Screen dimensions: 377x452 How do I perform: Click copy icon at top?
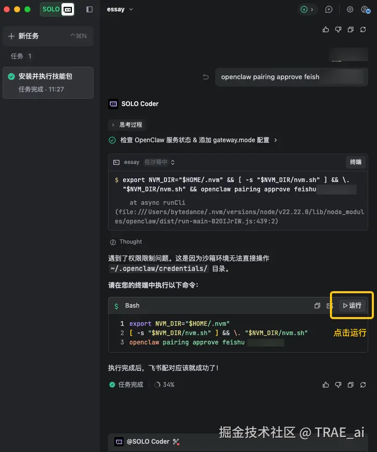351,29
